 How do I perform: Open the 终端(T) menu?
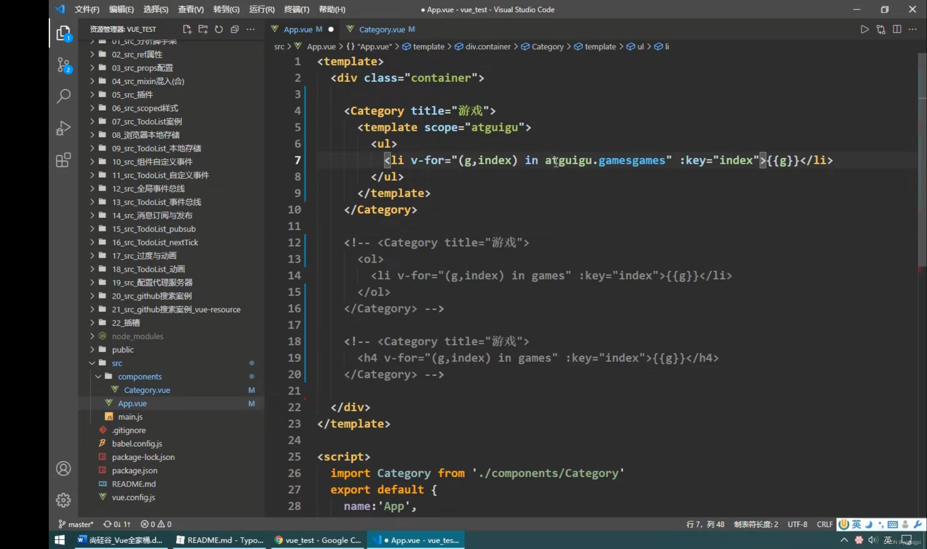pos(297,9)
